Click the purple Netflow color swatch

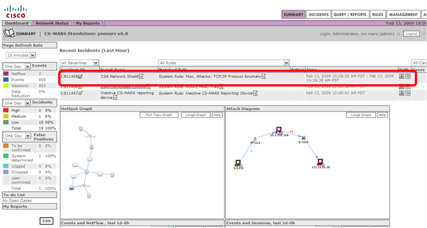coord(6,74)
